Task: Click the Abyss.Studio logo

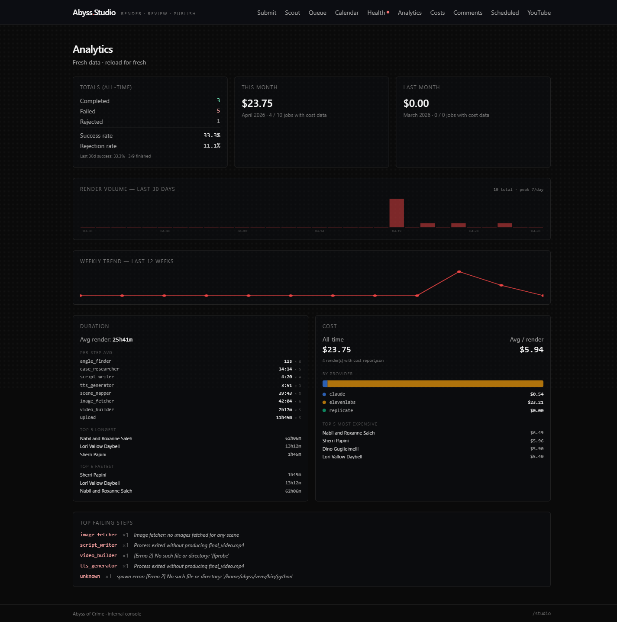Action: (x=94, y=13)
